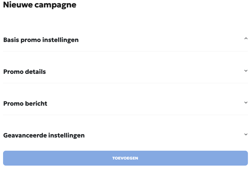Show Promo bericht via its arrow icon
Screen dimensions: 252x170
(x=246, y=103)
